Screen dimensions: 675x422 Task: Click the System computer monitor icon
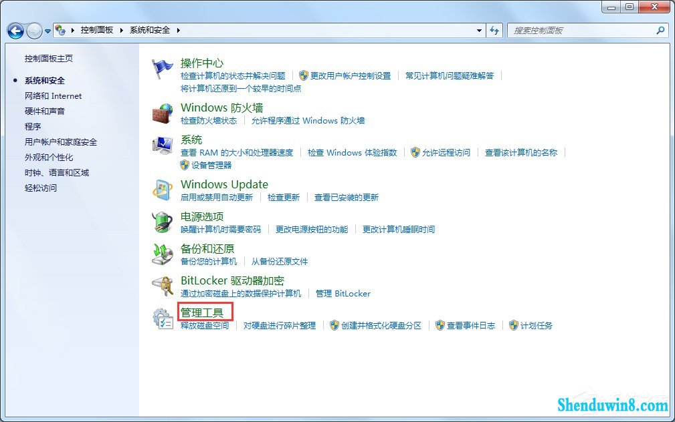point(163,146)
